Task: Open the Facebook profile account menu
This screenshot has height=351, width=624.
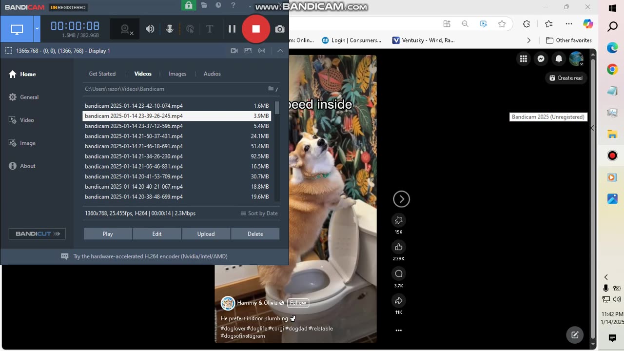Action: 576,58
